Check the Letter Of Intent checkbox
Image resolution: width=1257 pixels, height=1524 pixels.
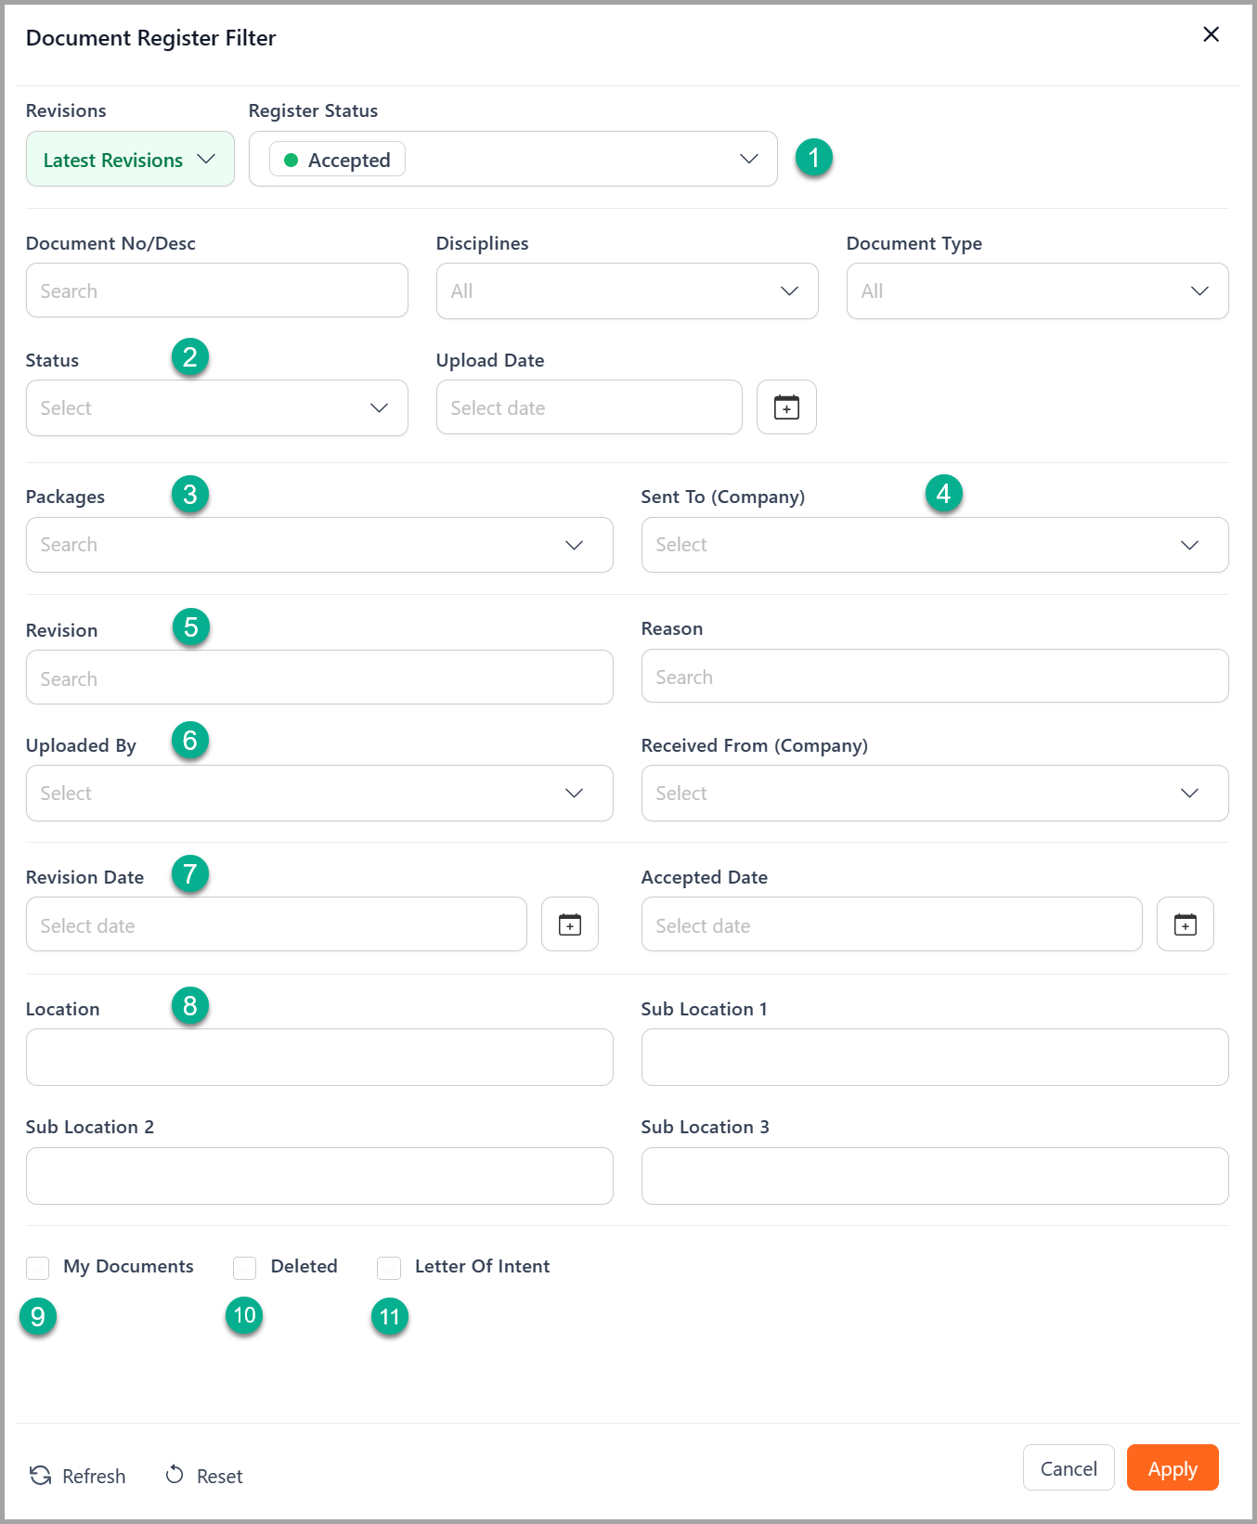389,1268
